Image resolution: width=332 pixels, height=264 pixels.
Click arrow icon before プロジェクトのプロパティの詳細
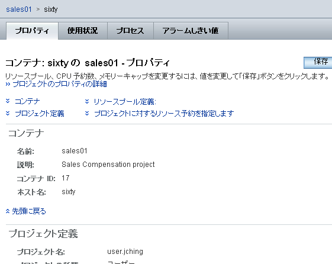tap(8, 84)
